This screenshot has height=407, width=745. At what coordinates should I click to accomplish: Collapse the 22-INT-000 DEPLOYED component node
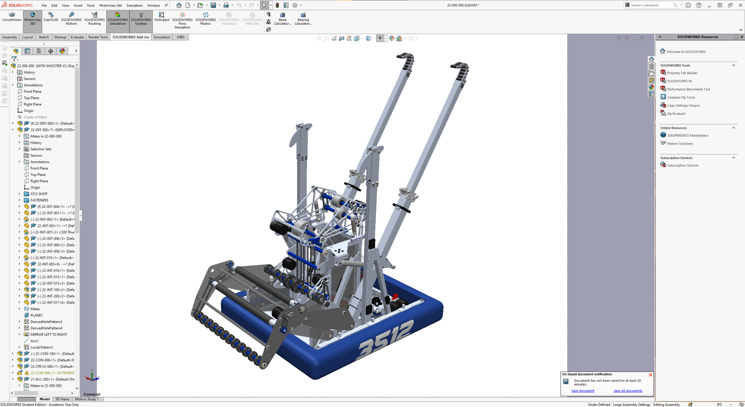click(13, 129)
